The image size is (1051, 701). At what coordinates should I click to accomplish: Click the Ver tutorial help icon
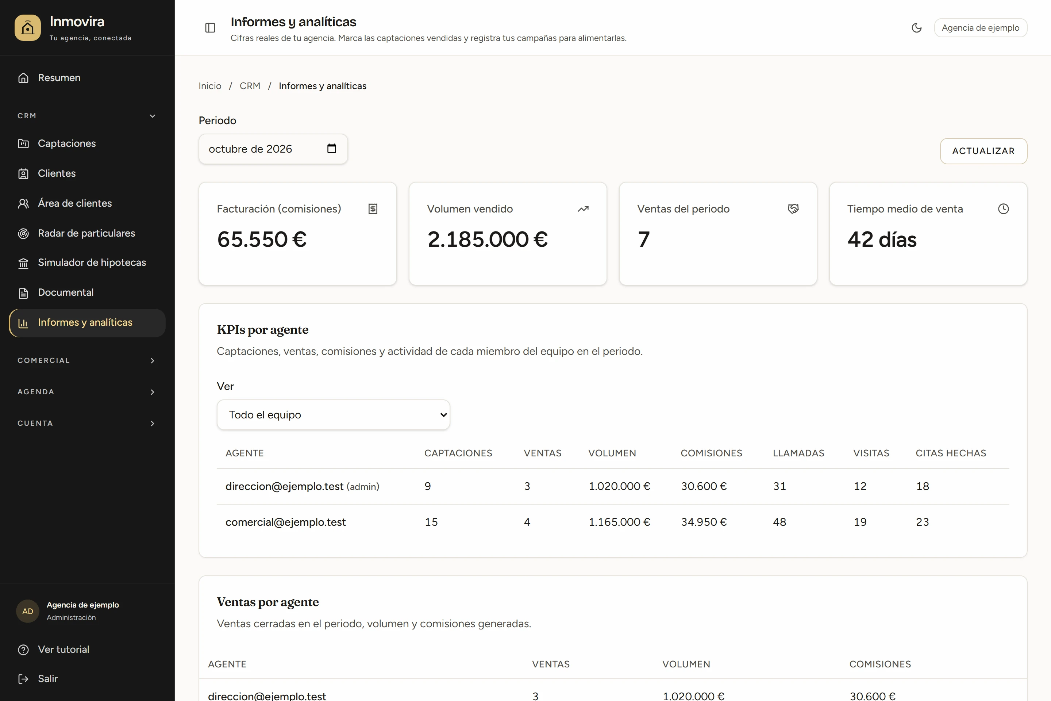click(23, 650)
